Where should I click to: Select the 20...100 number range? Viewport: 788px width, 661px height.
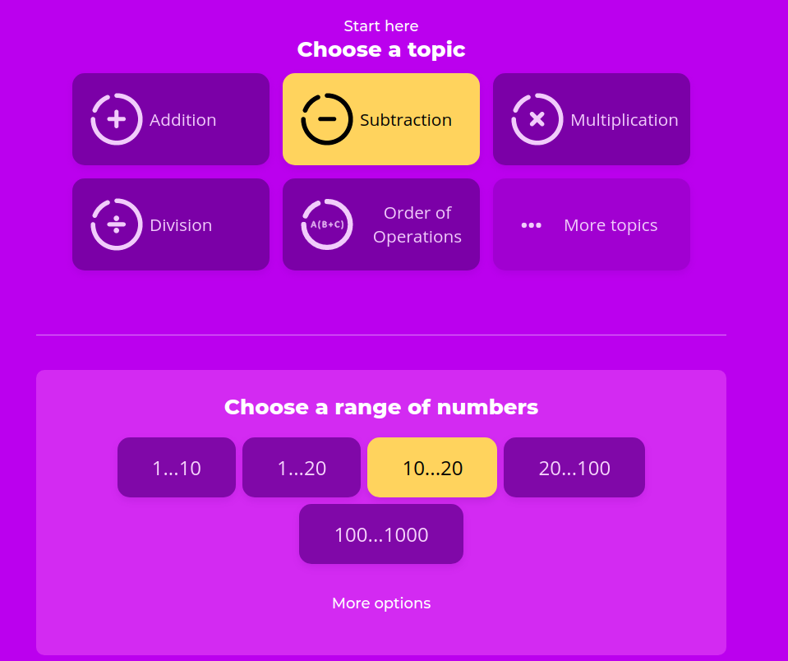pyautogui.click(x=574, y=467)
